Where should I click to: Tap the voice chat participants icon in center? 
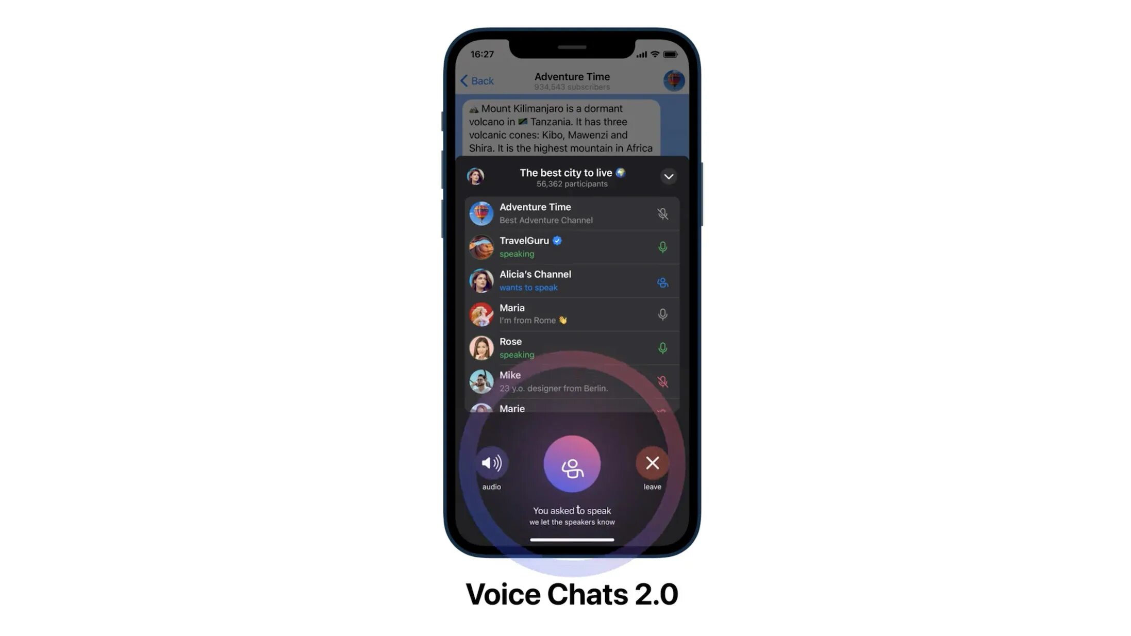(x=572, y=464)
